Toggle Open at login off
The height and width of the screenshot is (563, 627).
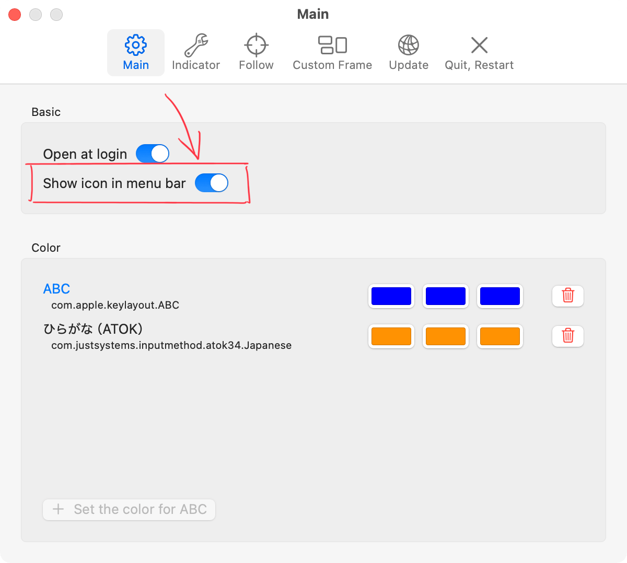coord(153,154)
